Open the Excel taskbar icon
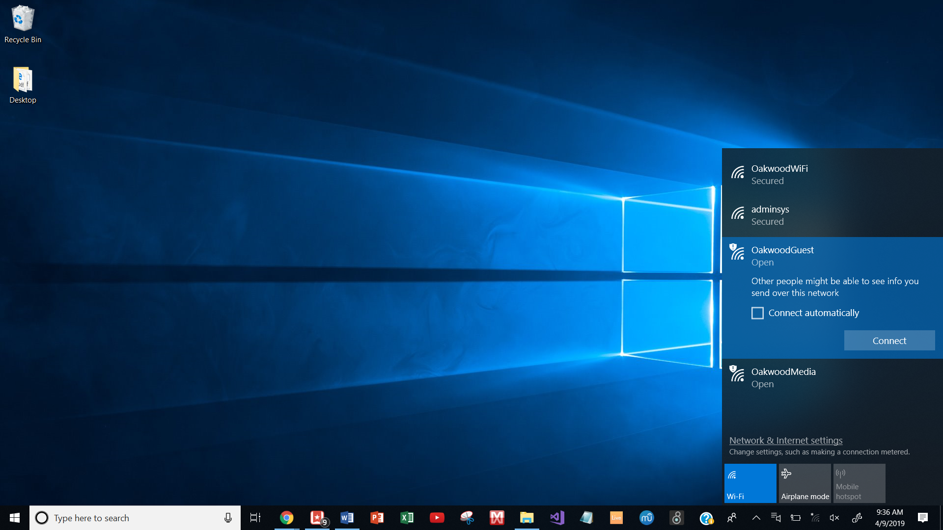943x530 pixels. (407, 517)
